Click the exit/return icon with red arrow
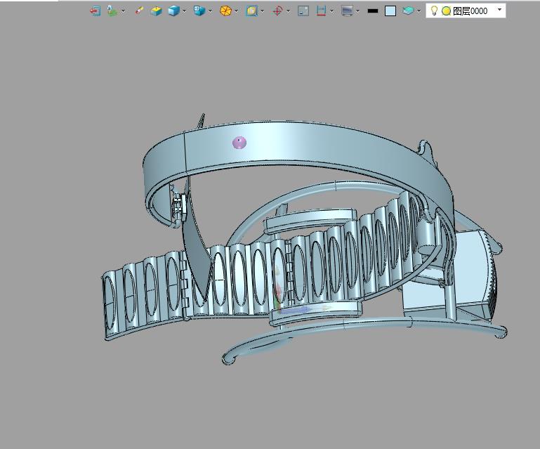 95,11
